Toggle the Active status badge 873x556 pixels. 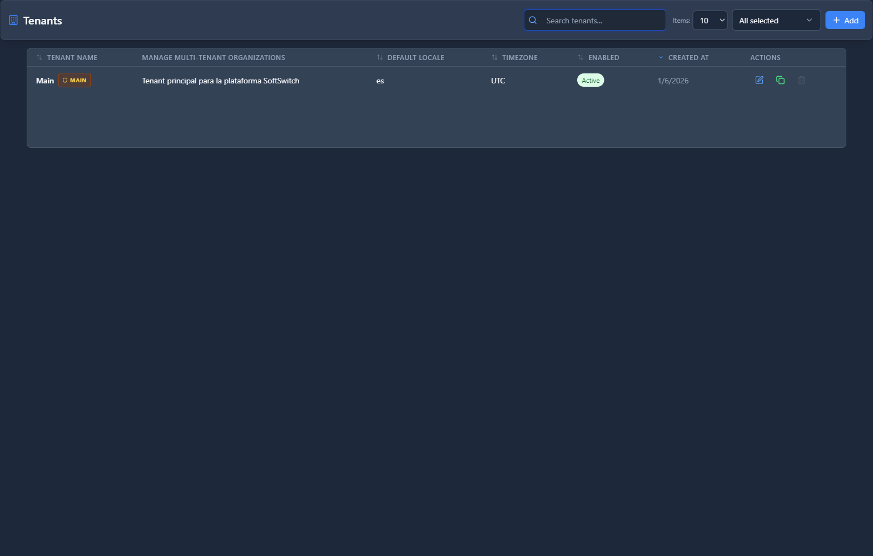(x=591, y=81)
